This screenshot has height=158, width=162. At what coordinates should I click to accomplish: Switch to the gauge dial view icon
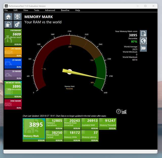pos(118,111)
